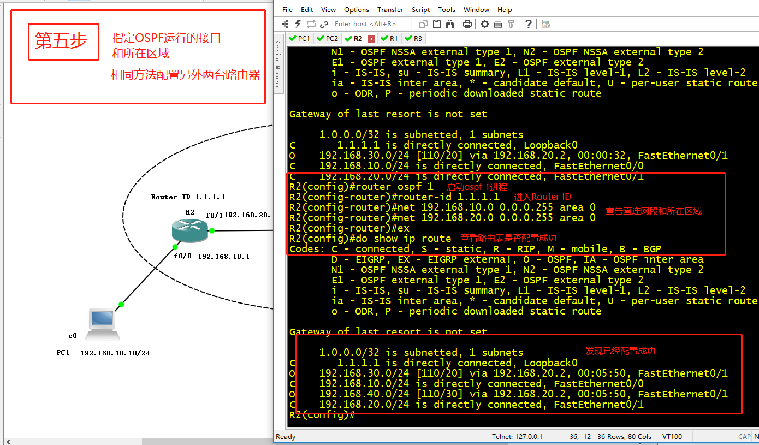Open the Options menu
759x445 pixels.
356,9
